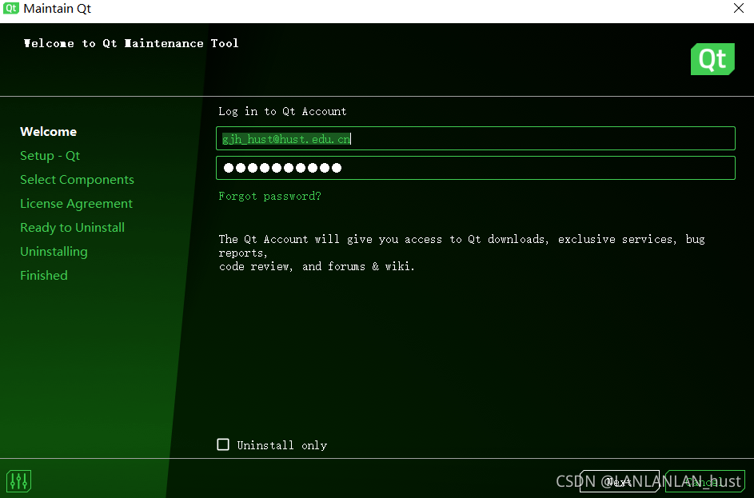Screen dimensions: 754x498
Task: Click the Qt logo in the header
Action: (712, 59)
